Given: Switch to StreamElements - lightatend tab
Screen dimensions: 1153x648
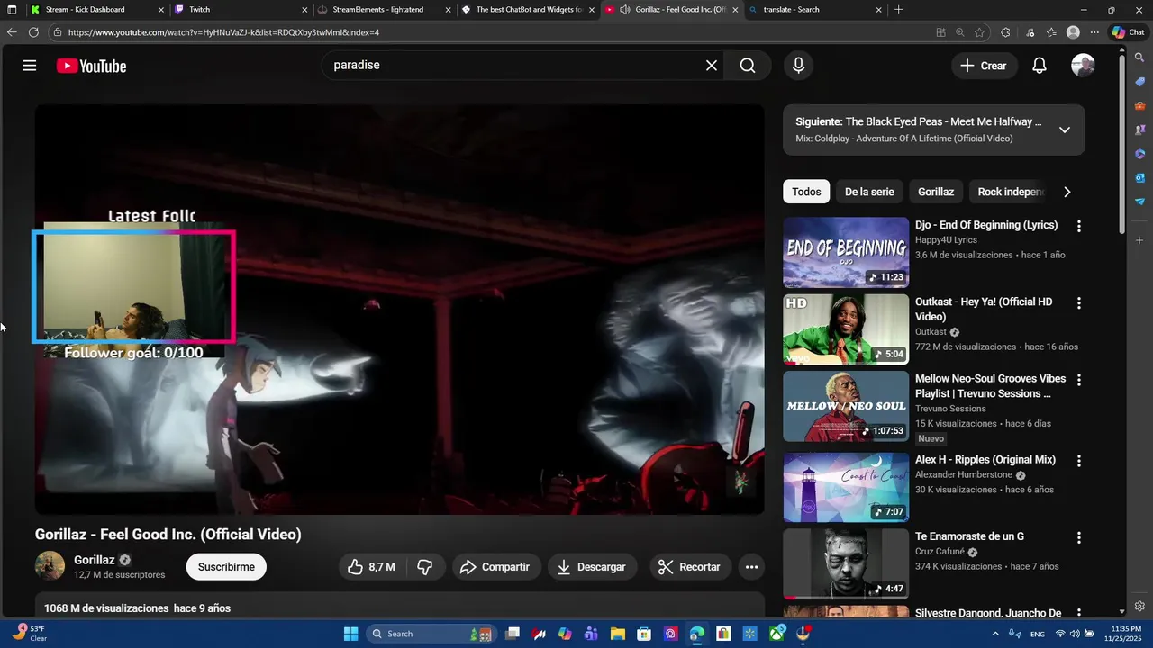Looking at the screenshot, I should 385,10.
